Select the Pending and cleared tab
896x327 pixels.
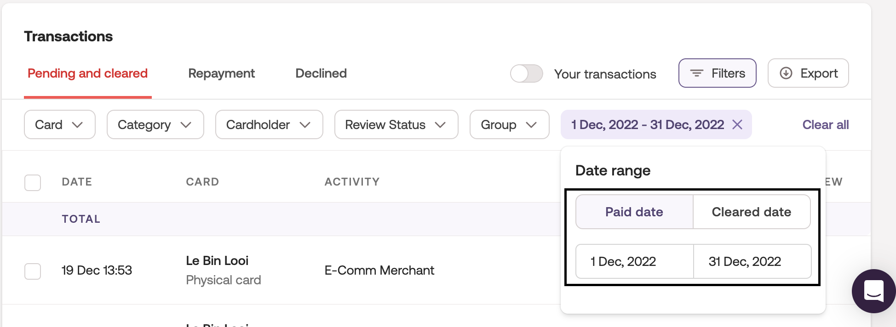(87, 73)
